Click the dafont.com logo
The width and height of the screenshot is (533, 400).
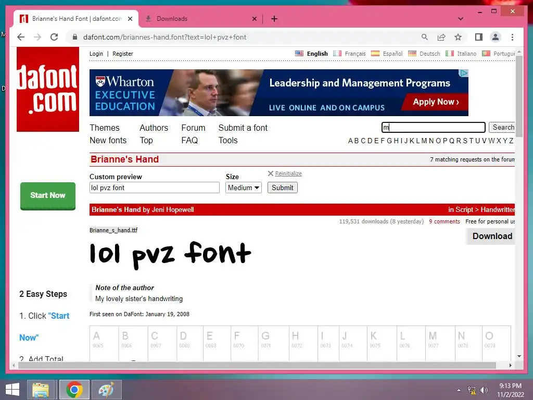(x=48, y=89)
